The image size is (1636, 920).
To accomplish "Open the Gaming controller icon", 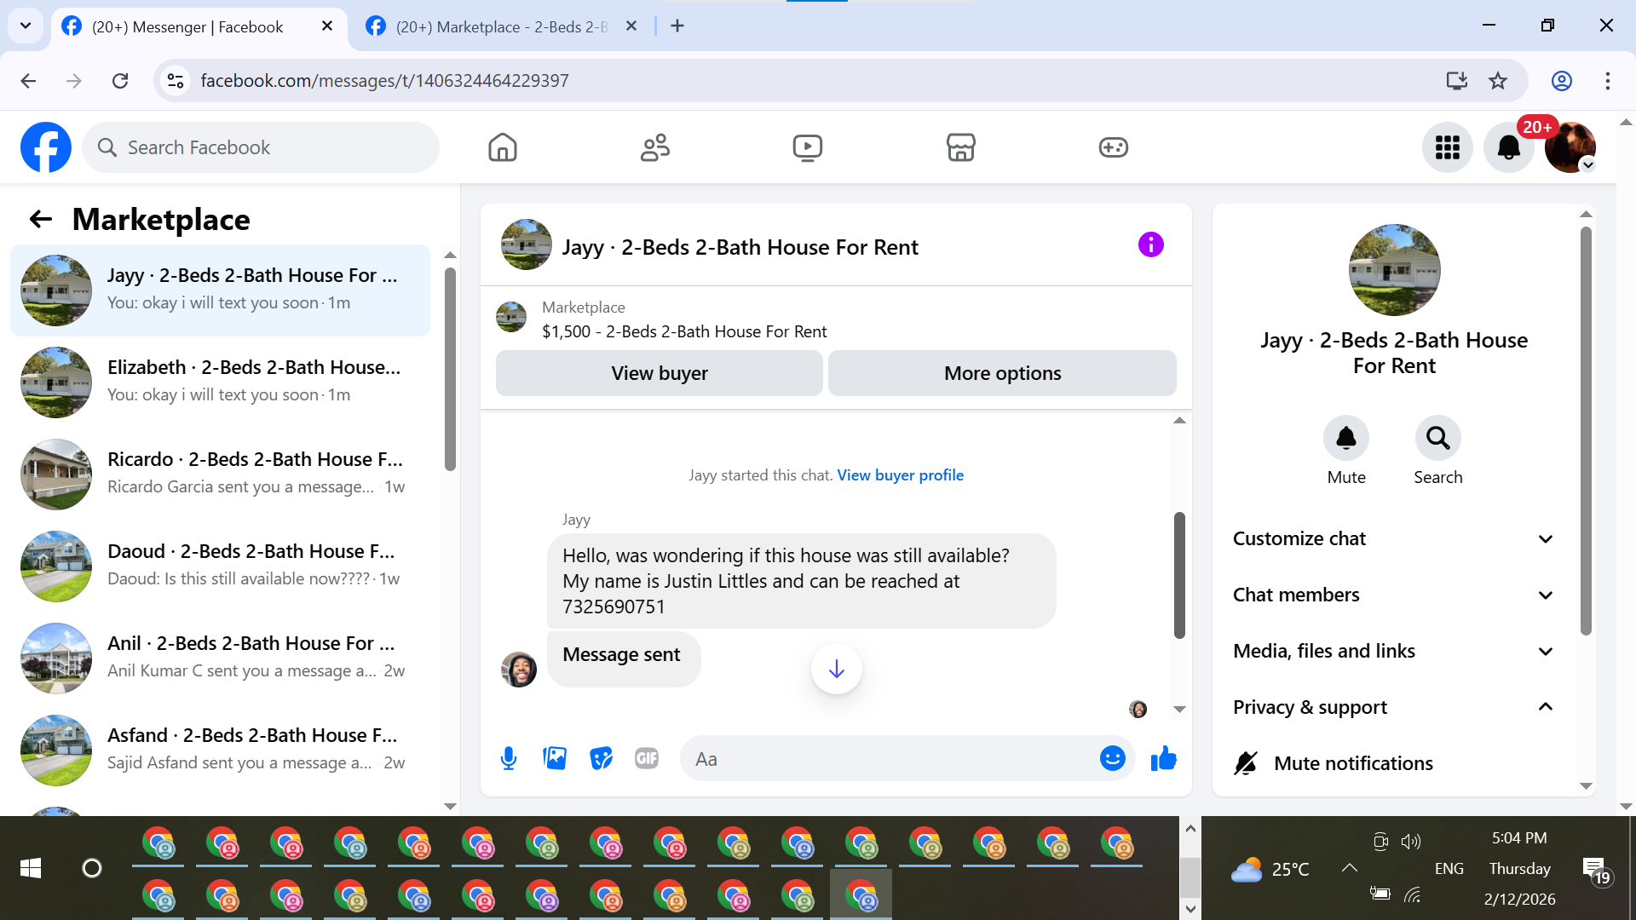I will coord(1114,147).
